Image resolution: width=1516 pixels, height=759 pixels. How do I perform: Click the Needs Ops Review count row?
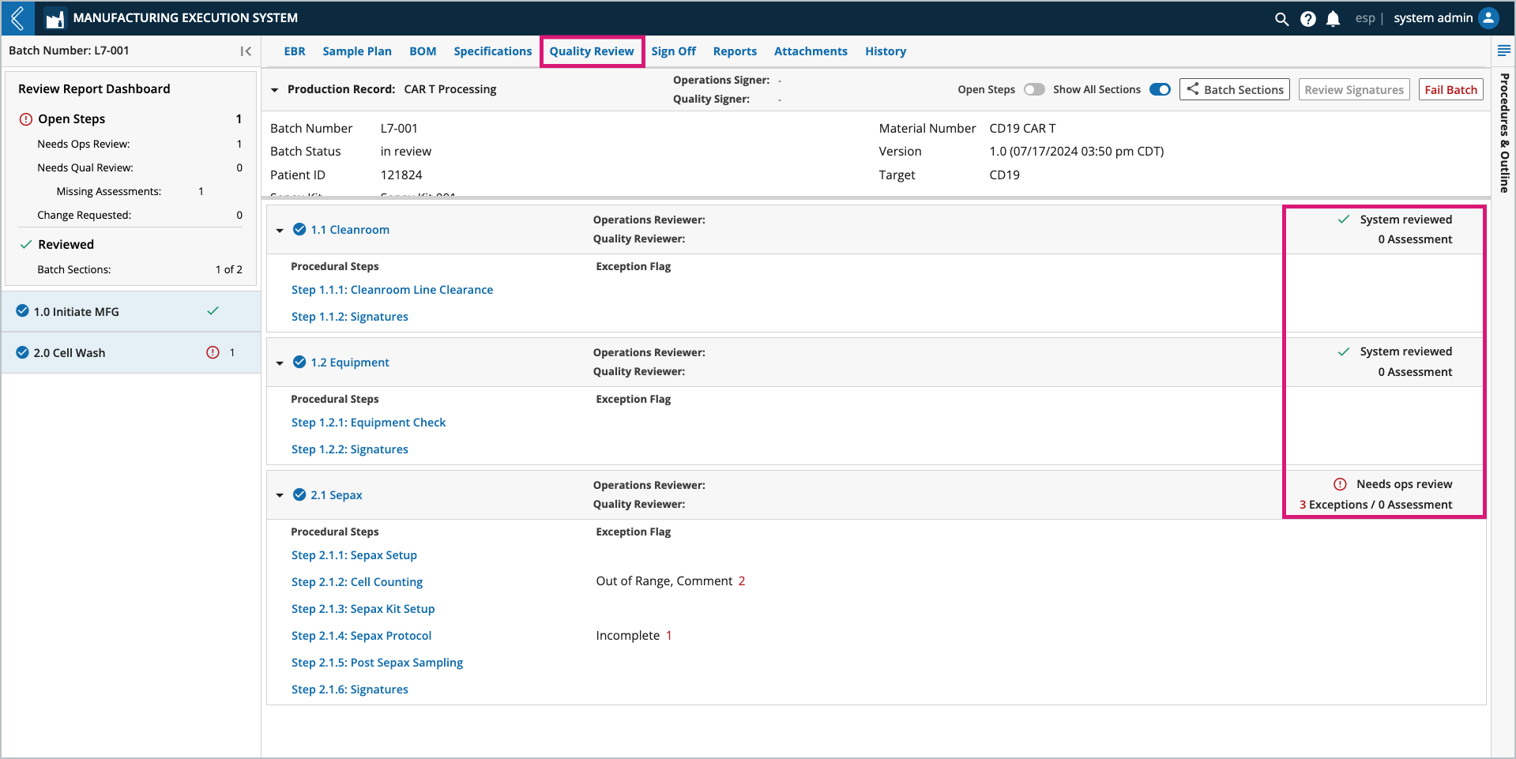[139, 144]
